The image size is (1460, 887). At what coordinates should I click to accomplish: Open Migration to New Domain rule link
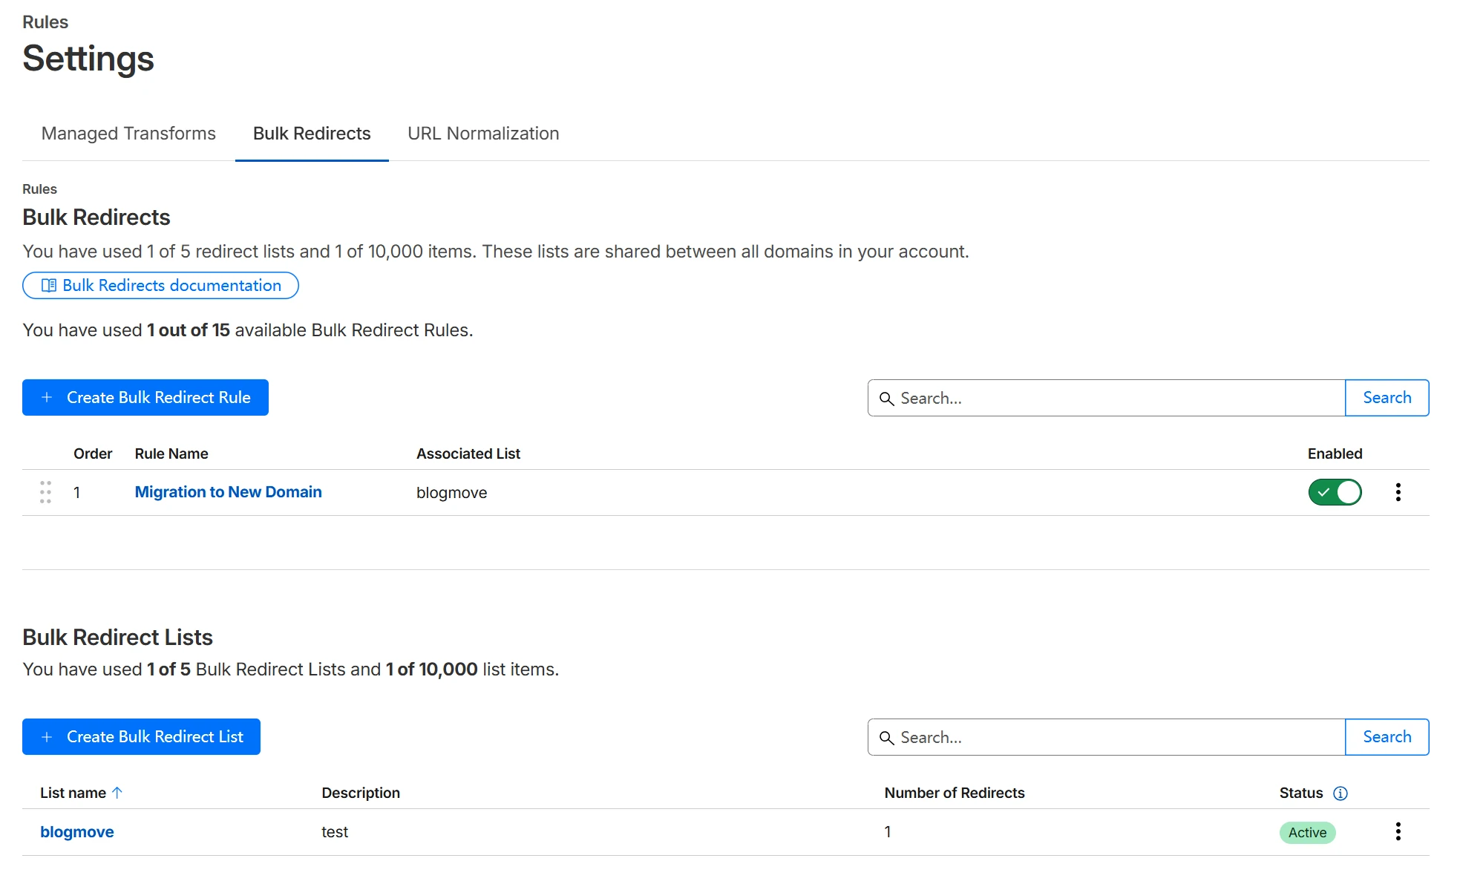pyautogui.click(x=228, y=492)
